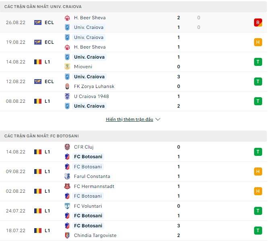The image size is (271, 241).
Task: Select the ECL competition label on 12.08.22
Action: [49, 82]
